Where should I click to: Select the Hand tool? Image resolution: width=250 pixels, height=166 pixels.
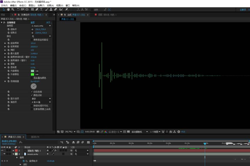coord(8,10)
